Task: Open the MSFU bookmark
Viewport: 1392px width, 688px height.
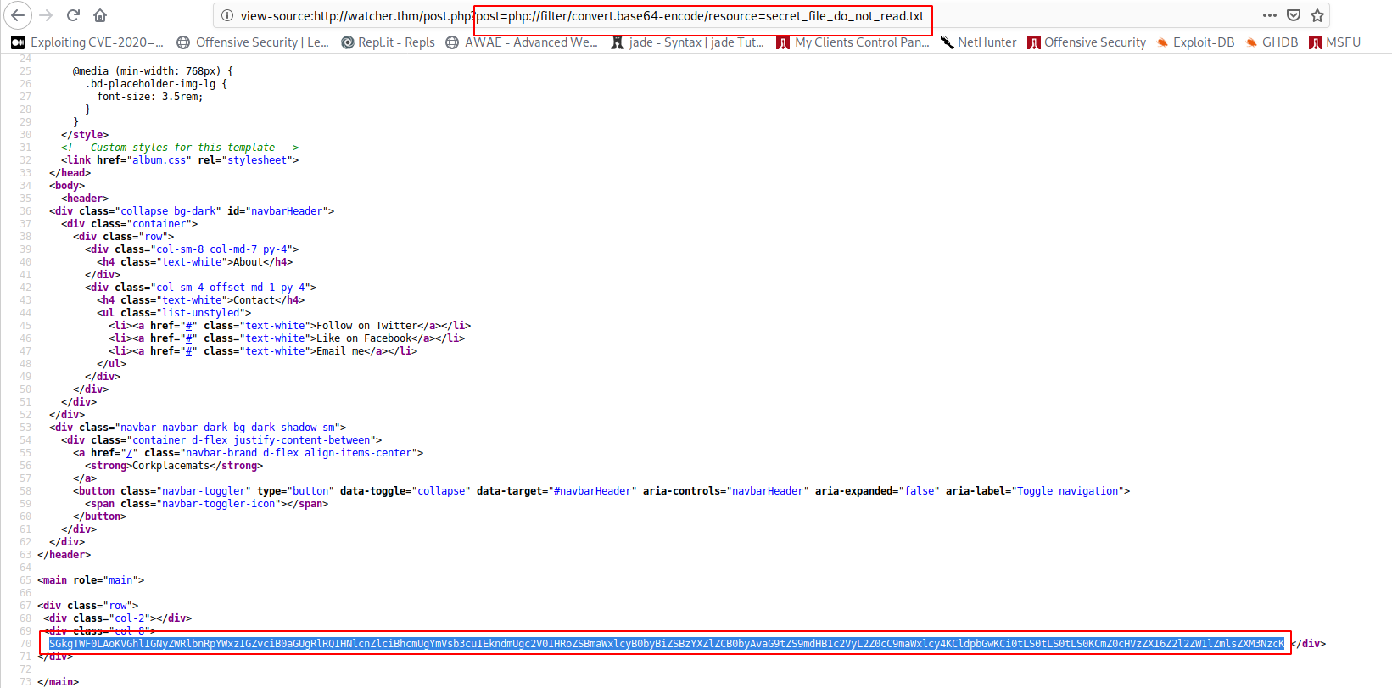Action: 1335,42
